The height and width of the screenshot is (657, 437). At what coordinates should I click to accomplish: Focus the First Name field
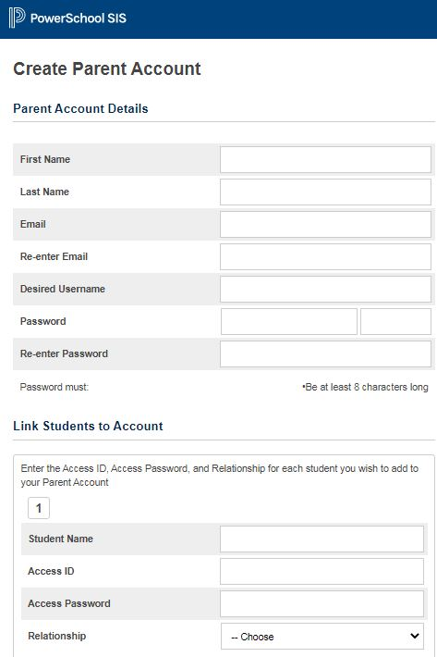pos(325,159)
